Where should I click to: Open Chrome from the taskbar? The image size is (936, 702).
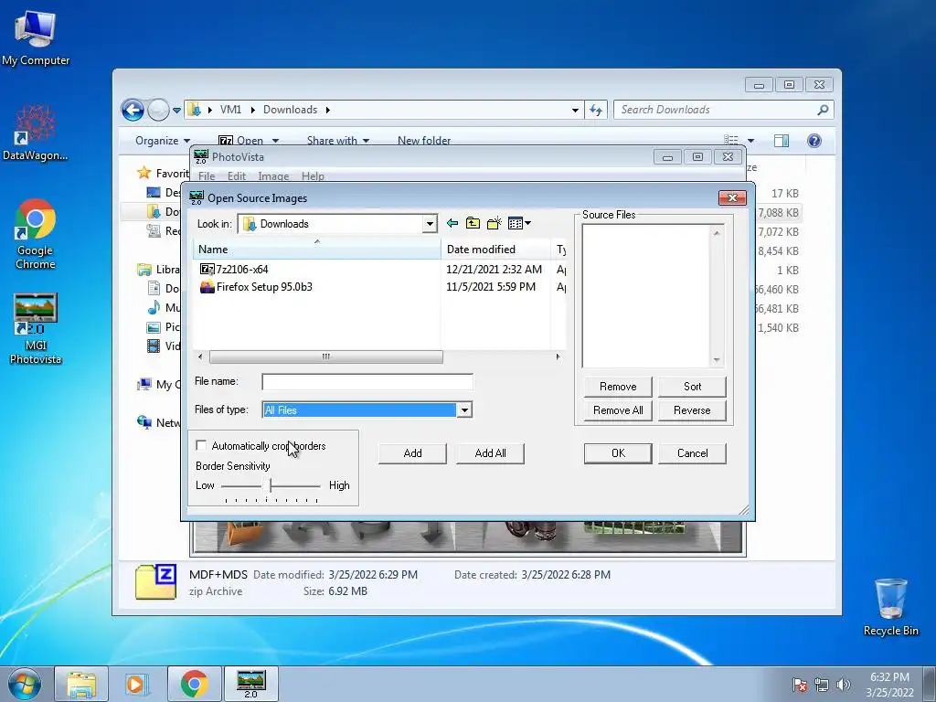(x=194, y=684)
